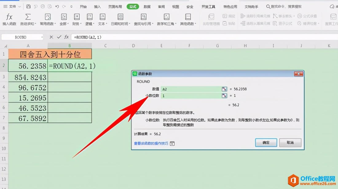This screenshot has height=189, width=338.
Task: Click the Error Checking icon
Action: [299, 23]
